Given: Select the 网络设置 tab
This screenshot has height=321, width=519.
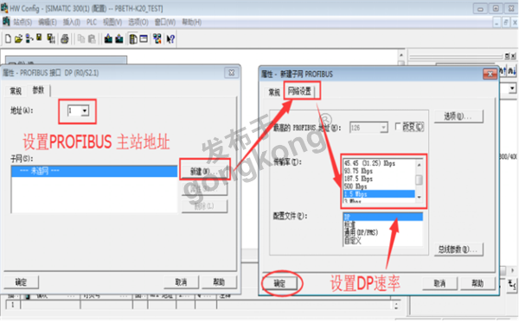Looking at the screenshot, I should 299,91.
